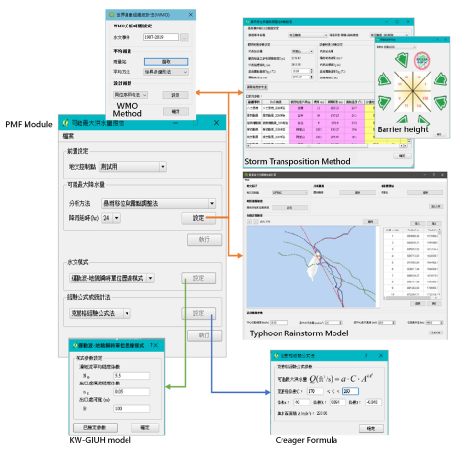Click the previous arrow button above typhoon map
Image resolution: width=461 pixels, height=461 pixels.
[249, 222]
